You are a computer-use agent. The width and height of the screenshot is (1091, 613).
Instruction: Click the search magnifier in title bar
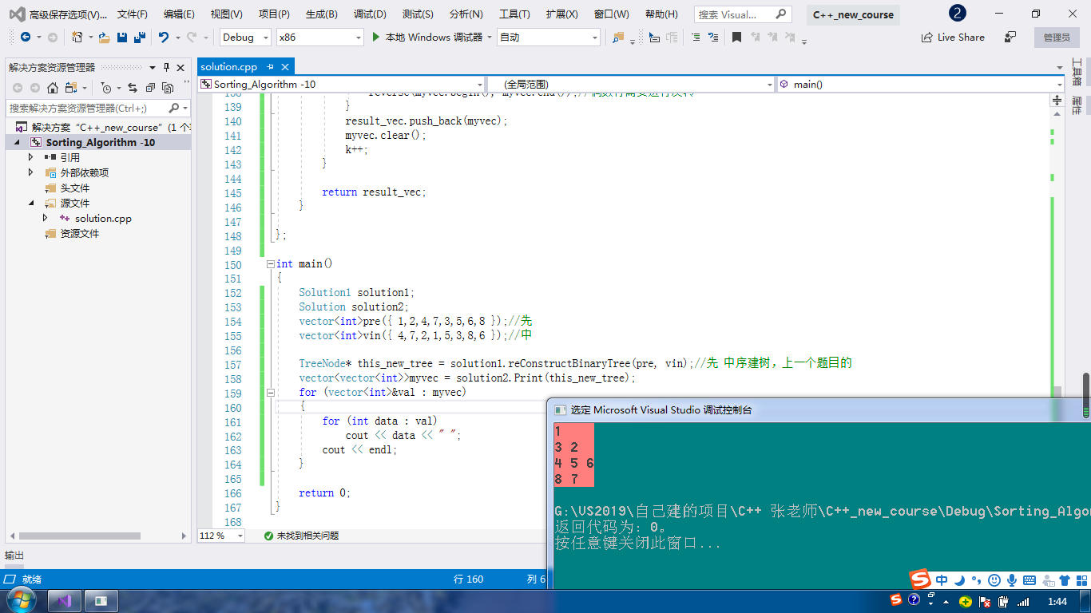click(781, 14)
